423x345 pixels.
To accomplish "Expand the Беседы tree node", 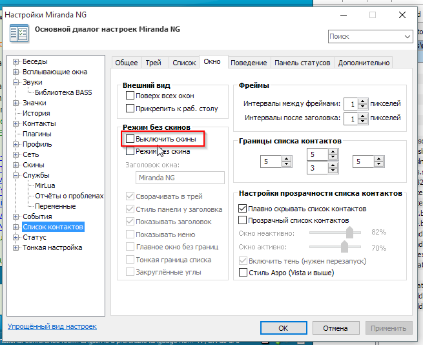I will pyautogui.click(x=16, y=62).
